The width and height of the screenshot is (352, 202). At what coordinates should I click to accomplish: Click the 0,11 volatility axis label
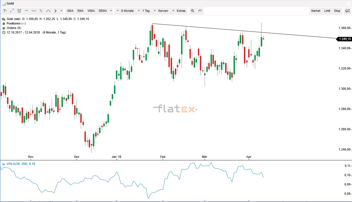tap(348, 166)
